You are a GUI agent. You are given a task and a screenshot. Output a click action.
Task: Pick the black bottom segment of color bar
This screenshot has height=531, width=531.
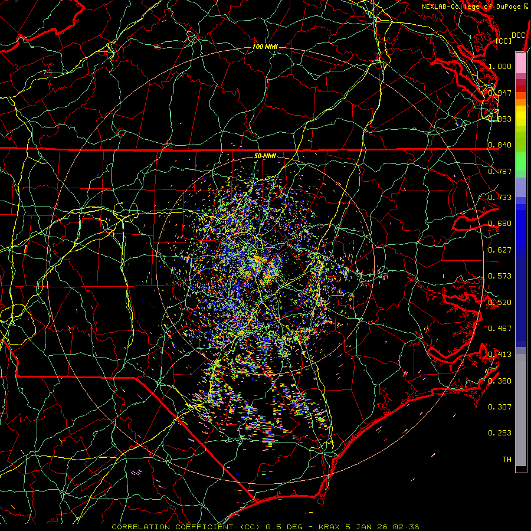point(521,469)
